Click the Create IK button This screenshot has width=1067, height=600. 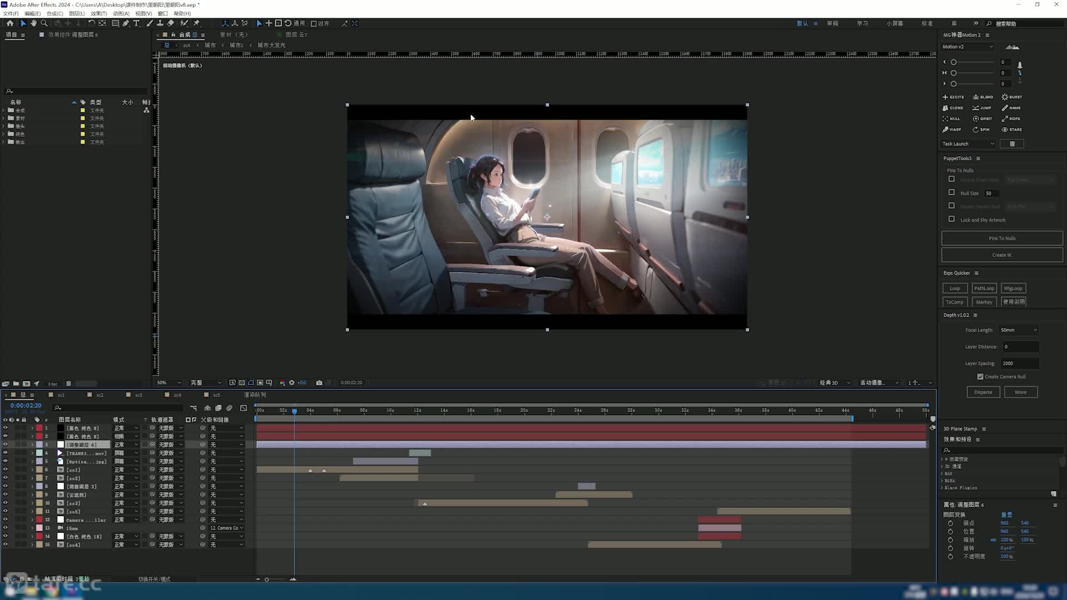coord(1001,255)
